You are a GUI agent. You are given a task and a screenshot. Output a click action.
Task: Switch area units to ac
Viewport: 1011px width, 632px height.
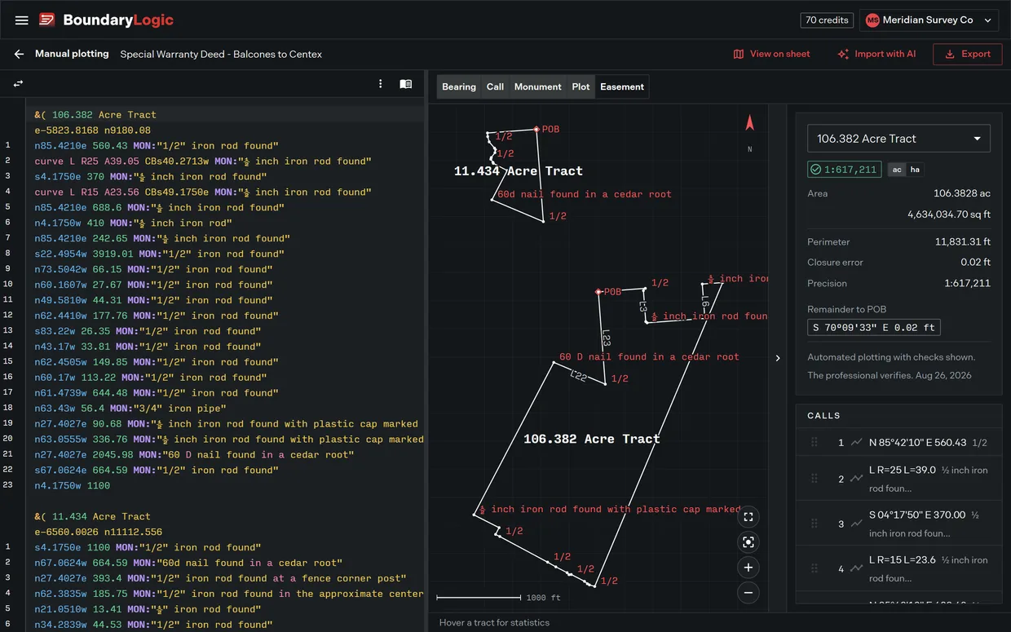click(x=897, y=170)
